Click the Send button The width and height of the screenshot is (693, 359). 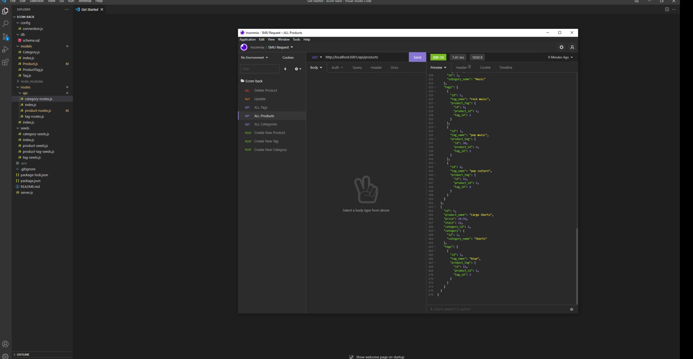click(417, 57)
